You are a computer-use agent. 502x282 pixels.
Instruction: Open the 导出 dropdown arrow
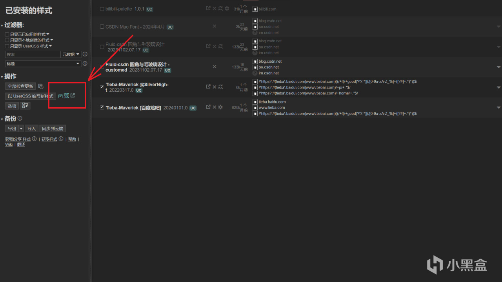[21, 128]
